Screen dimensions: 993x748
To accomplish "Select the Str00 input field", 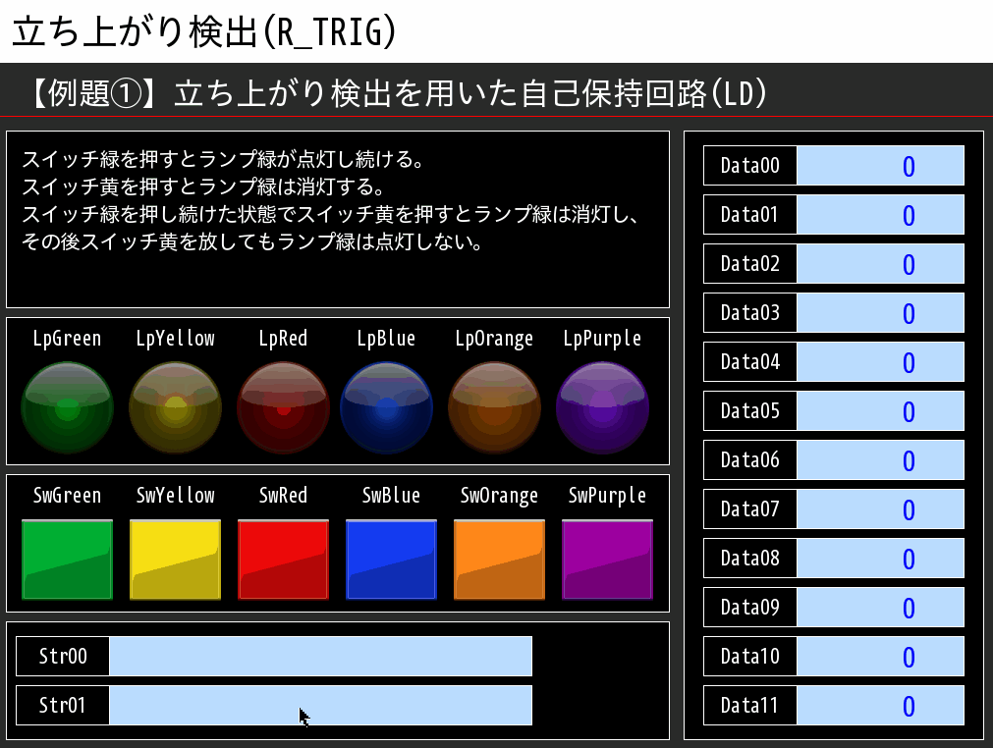I will [320, 657].
